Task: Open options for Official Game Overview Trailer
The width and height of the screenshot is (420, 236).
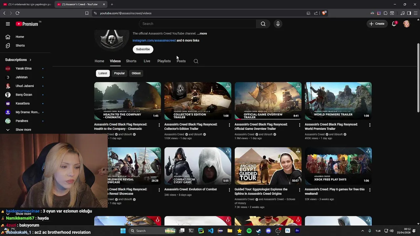Action: point(300,125)
